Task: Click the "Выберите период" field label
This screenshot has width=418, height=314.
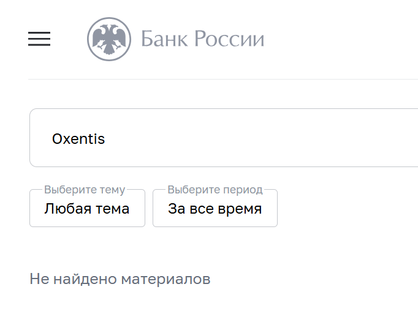Action: 215,190
